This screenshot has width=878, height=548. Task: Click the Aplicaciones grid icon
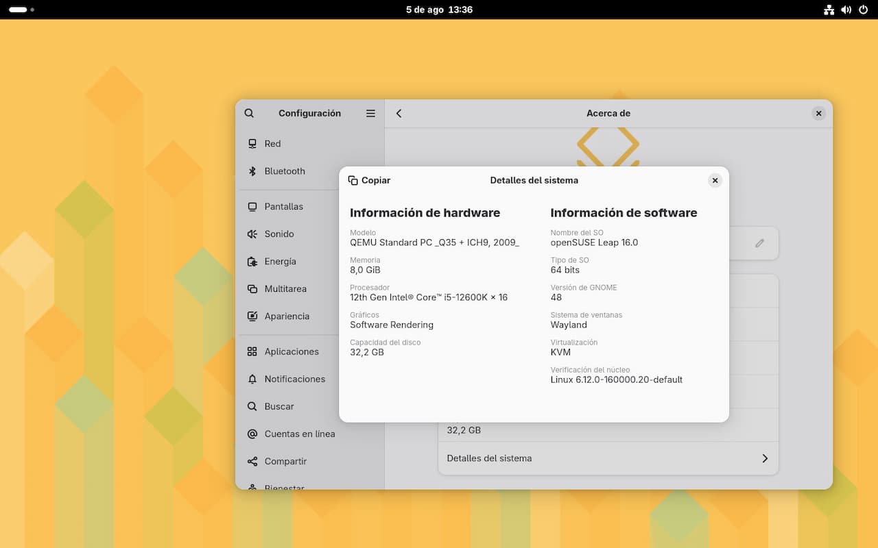coord(252,351)
